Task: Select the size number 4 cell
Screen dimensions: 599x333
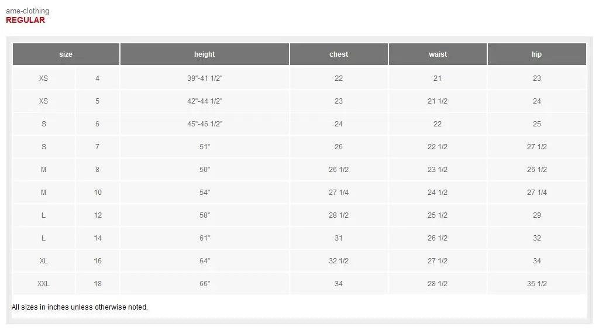Action: click(98, 78)
